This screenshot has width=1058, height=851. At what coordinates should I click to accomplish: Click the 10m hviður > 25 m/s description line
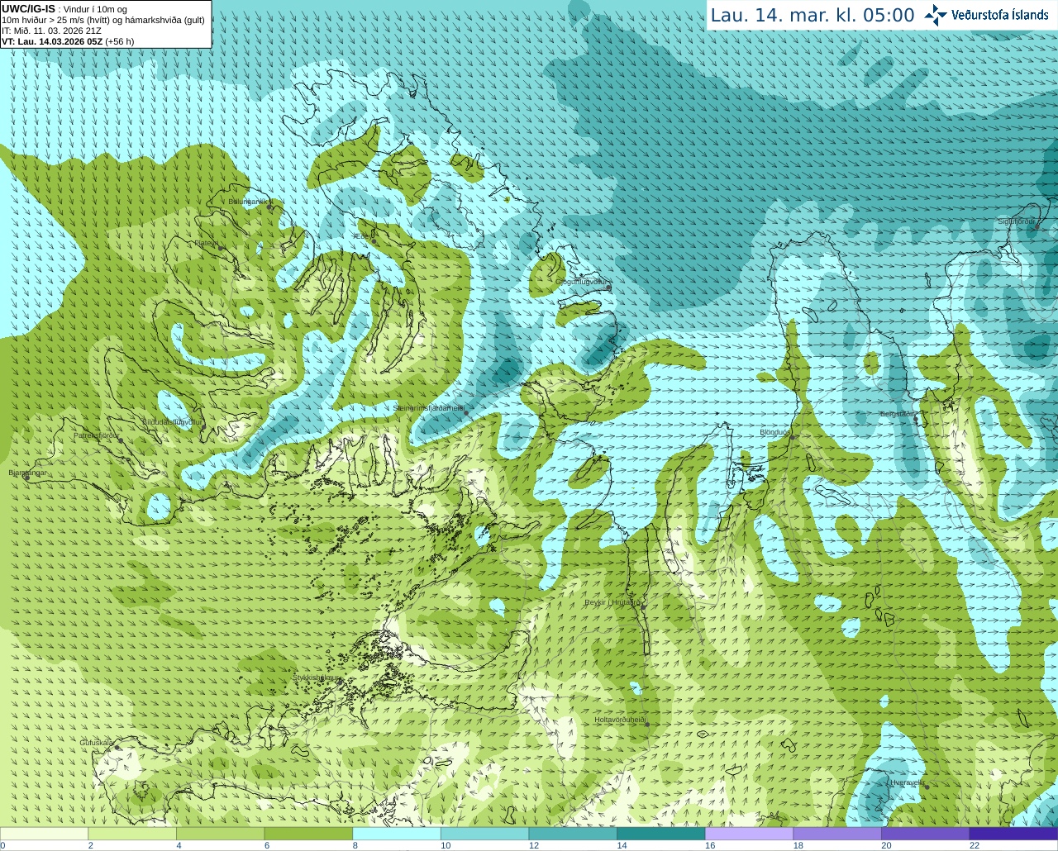tap(103, 20)
